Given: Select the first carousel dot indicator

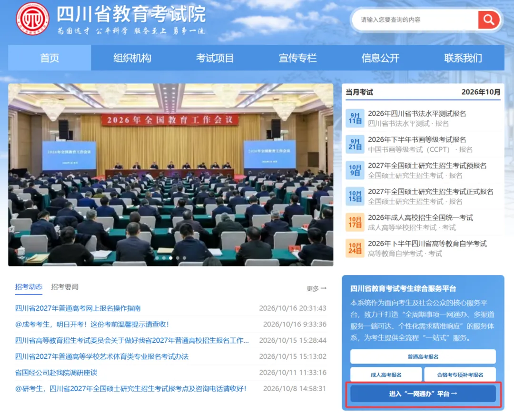Looking at the screenshot, I should click(157, 258).
